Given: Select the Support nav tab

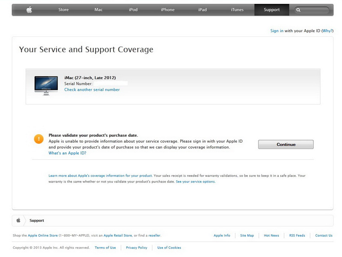Looking at the screenshot, I should [x=272, y=9].
